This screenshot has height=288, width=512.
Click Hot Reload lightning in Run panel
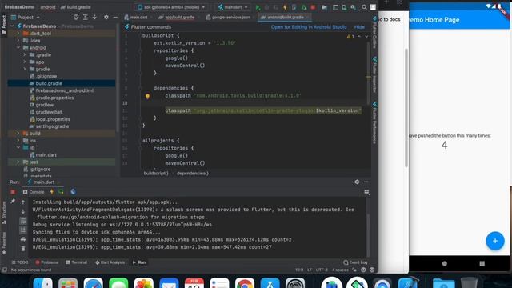[x=51, y=192]
